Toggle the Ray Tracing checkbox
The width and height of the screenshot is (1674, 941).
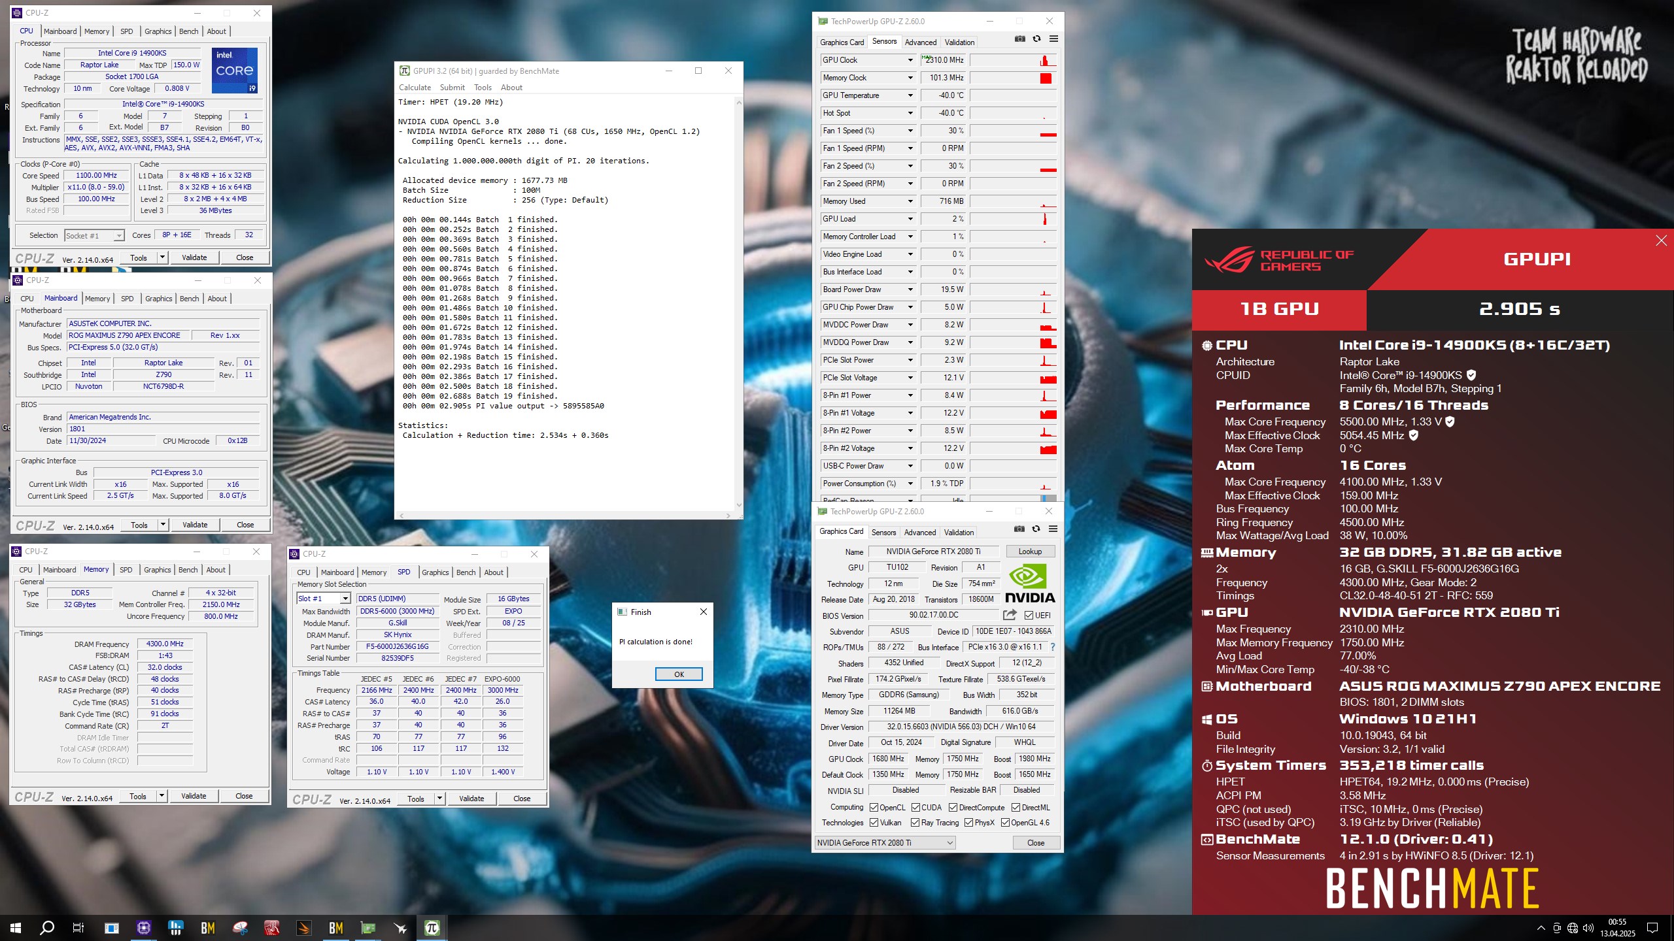pos(915,823)
